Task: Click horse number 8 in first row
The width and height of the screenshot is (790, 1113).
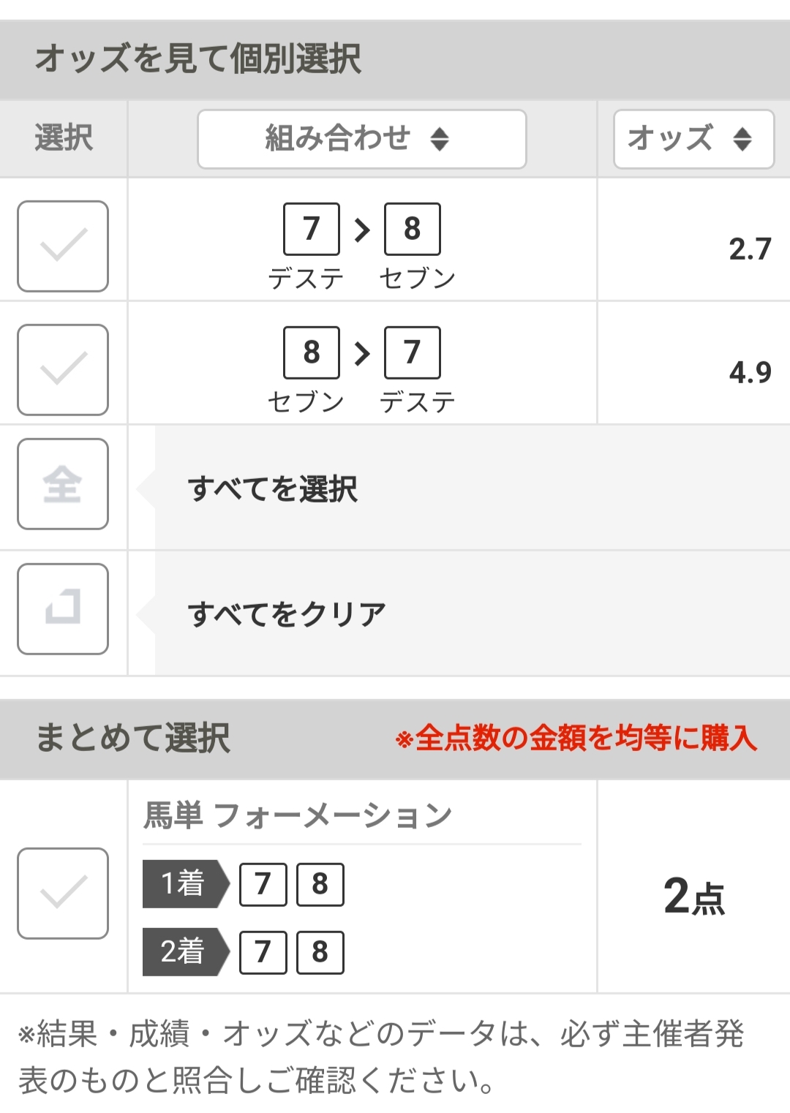Action: (x=412, y=229)
